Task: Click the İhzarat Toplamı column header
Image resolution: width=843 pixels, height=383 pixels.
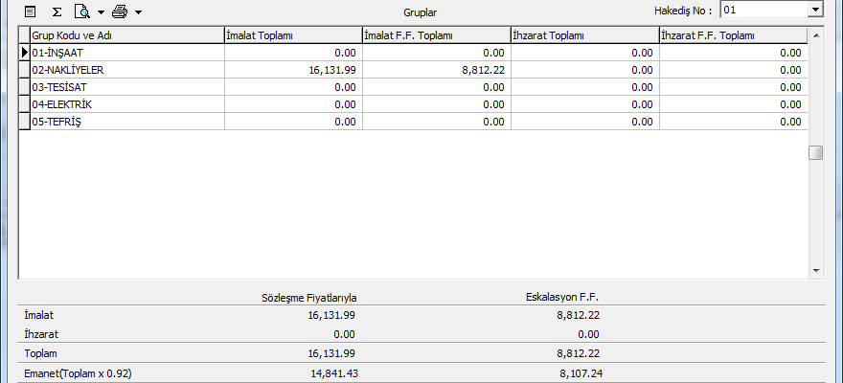Action: (x=584, y=35)
